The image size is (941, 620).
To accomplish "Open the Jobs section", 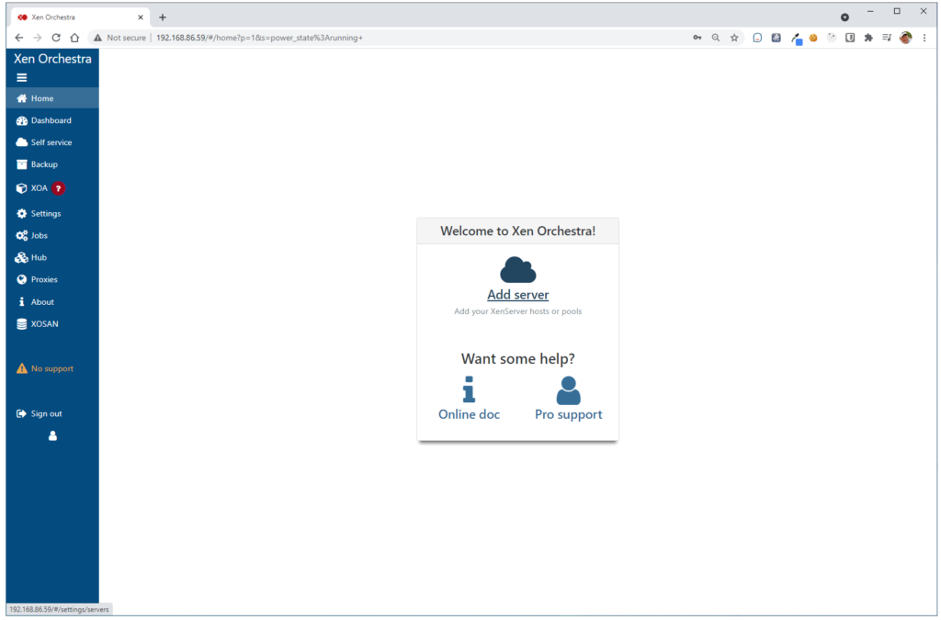I will 39,236.
